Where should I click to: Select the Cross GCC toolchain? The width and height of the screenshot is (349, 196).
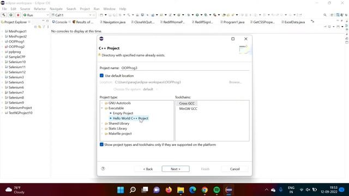(x=186, y=103)
